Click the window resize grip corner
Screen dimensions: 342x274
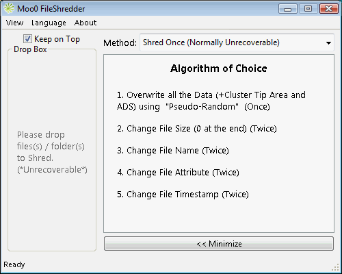coord(336,267)
